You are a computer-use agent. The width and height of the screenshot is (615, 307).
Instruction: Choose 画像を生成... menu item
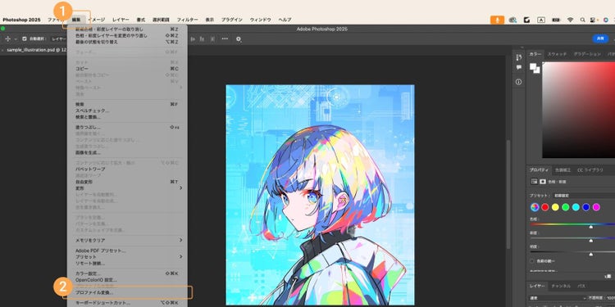(x=128, y=152)
